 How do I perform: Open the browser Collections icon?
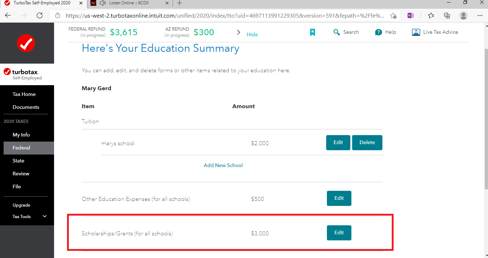tap(447, 15)
